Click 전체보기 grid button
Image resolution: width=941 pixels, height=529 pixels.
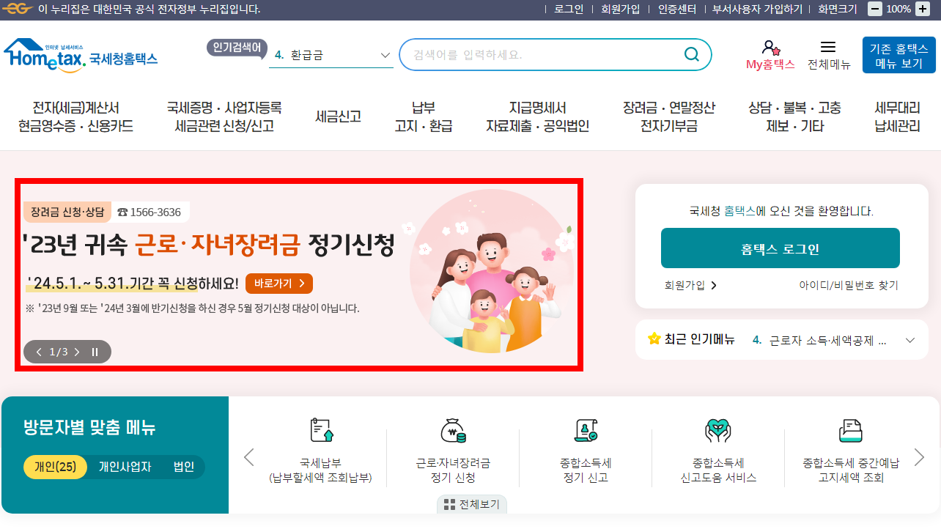(x=472, y=505)
